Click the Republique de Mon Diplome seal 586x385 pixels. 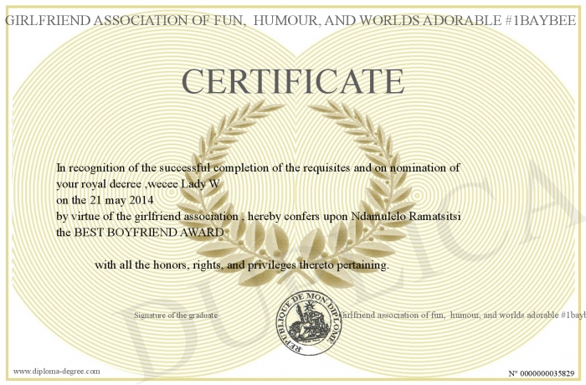[x=309, y=323]
